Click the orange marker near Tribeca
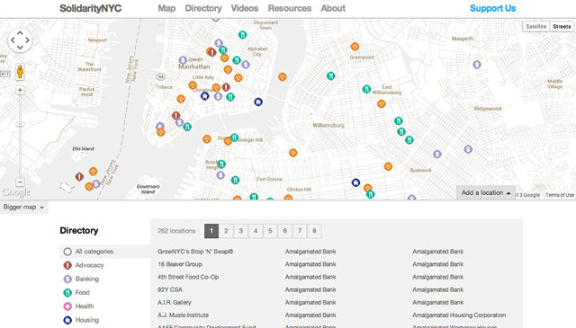The height and width of the screenshot is (328, 576). 181,99
